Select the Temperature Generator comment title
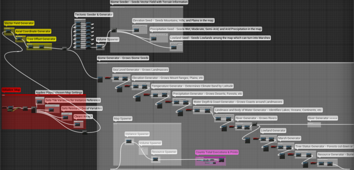 tap(192, 86)
